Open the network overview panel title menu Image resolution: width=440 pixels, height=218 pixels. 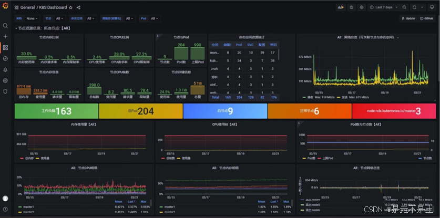tap(368, 37)
